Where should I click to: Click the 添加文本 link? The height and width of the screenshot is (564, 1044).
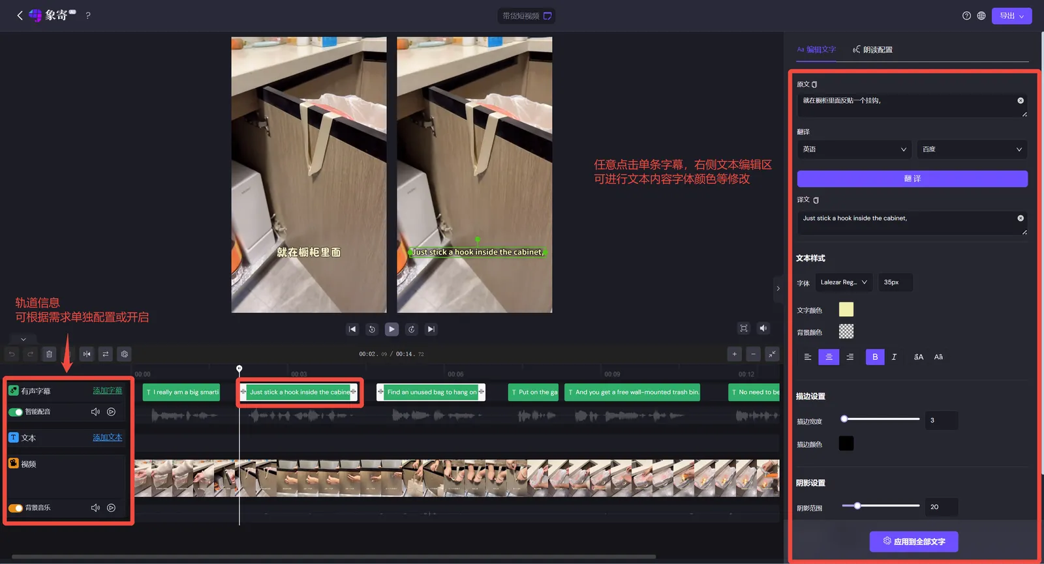coord(108,438)
